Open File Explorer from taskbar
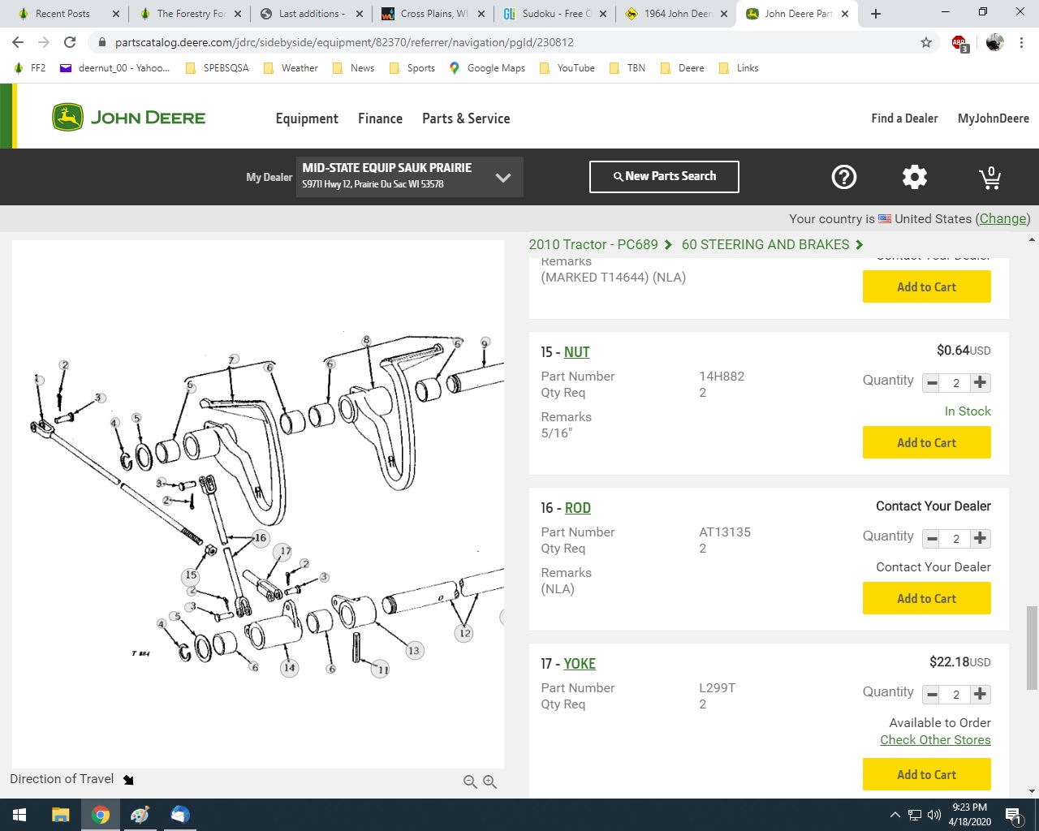Viewport: 1039px width, 831px height. point(61,815)
